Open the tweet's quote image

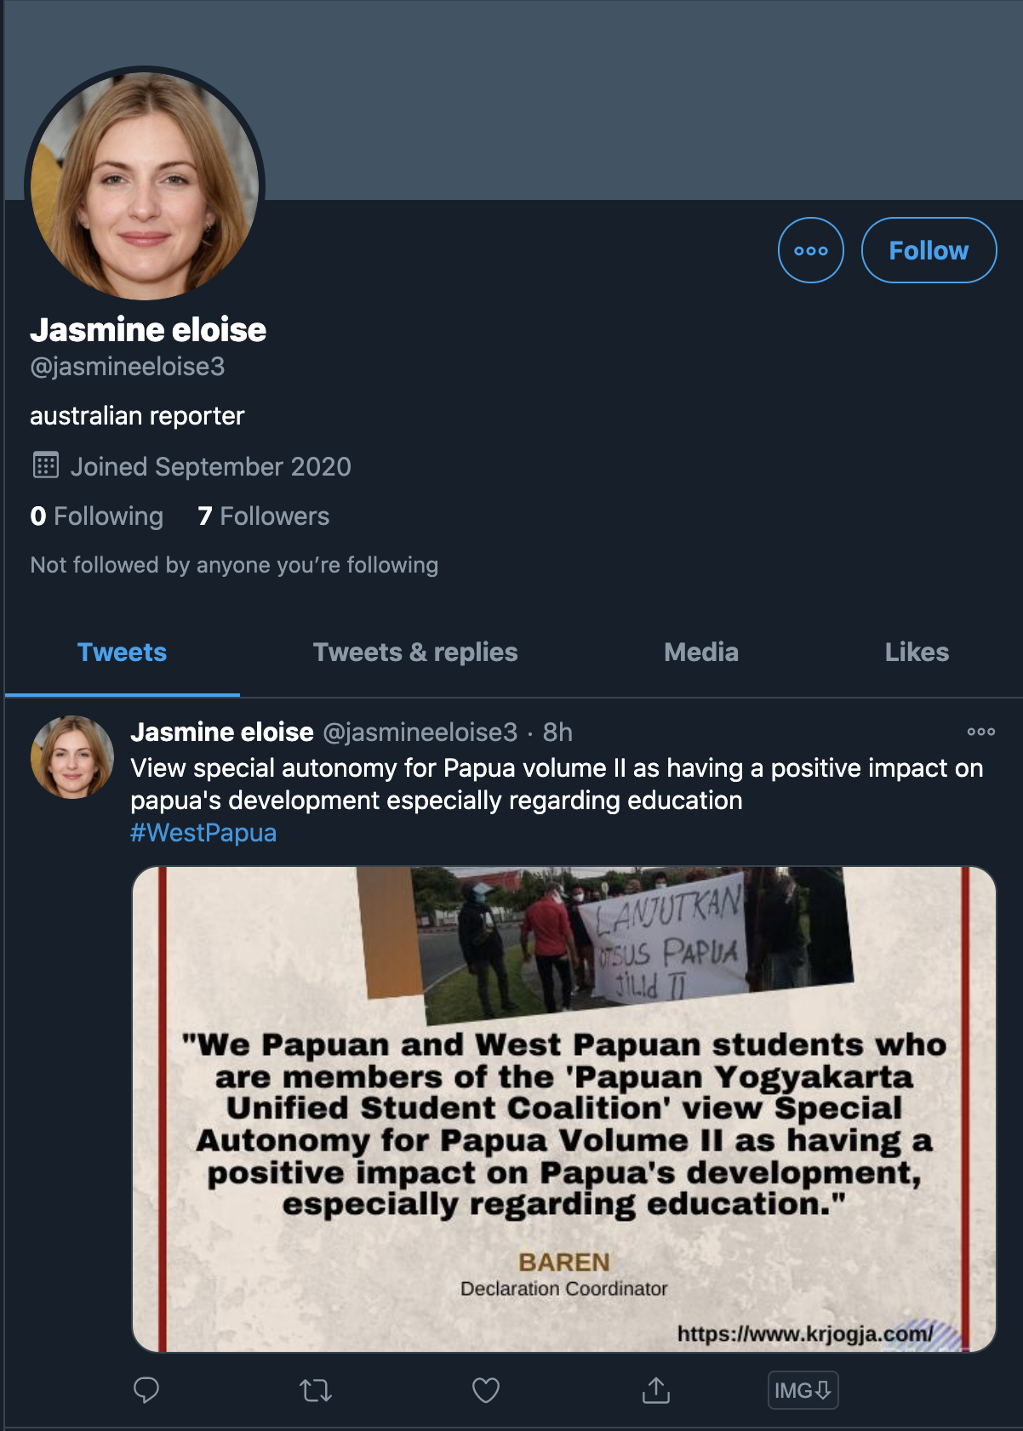[x=564, y=1109]
